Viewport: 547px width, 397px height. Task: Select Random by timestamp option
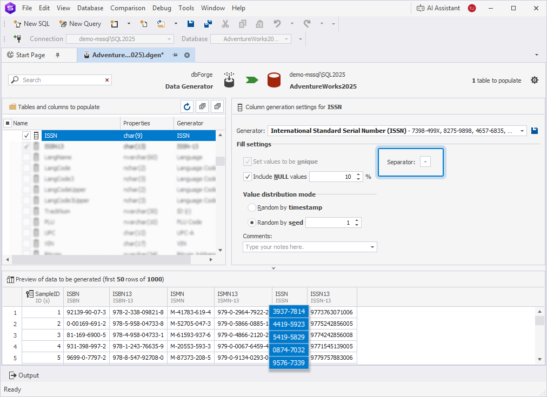251,207
